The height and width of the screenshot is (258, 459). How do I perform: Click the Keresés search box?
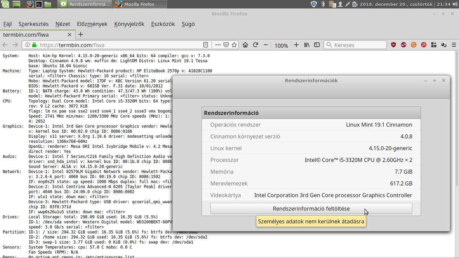coord(355,45)
